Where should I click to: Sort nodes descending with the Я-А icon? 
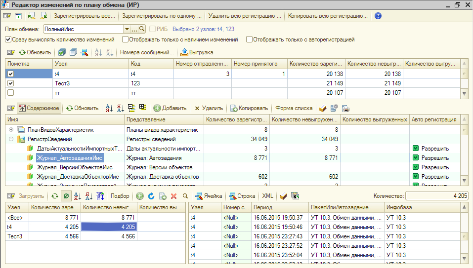point(110,52)
